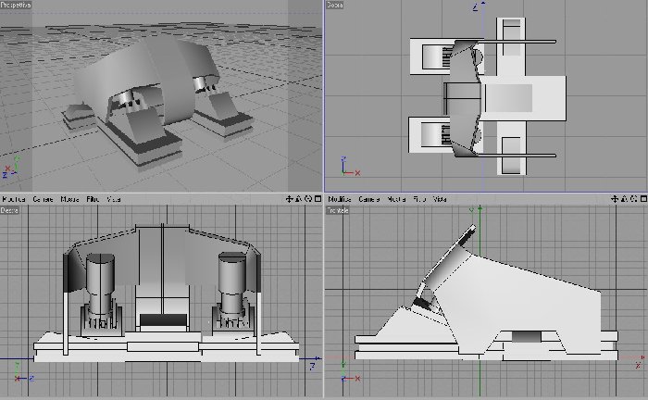Screen dimensions: 648x400
Task: Click the Frontale viewport label
Action: (338, 210)
